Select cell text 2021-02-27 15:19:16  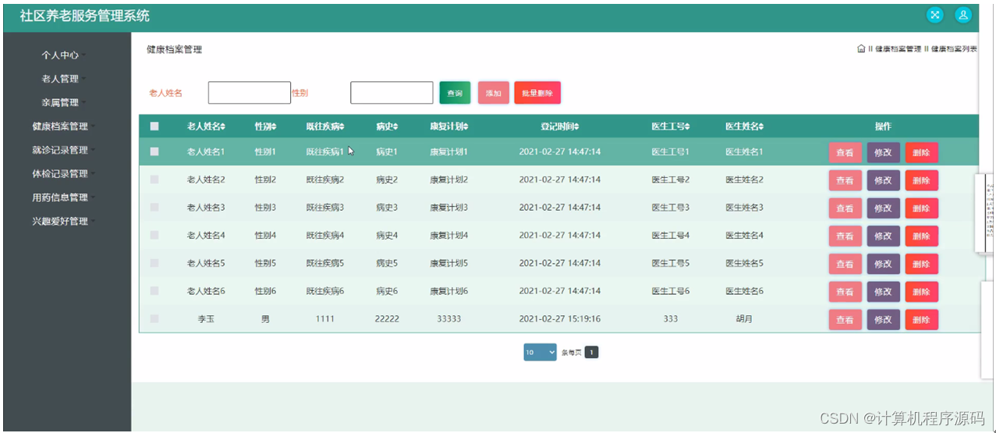tap(560, 319)
